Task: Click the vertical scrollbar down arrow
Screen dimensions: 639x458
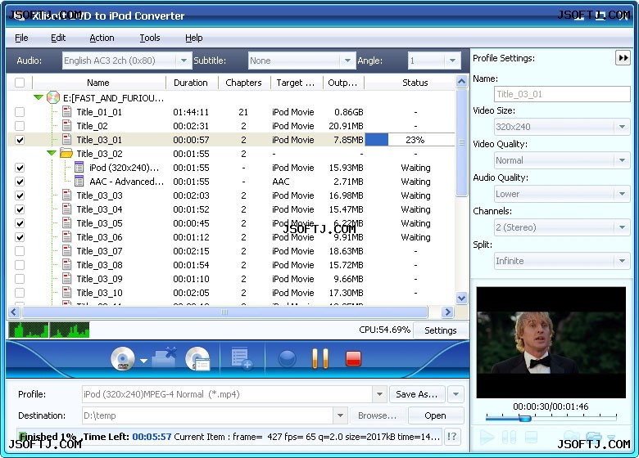Action: click(x=461, y=298)
